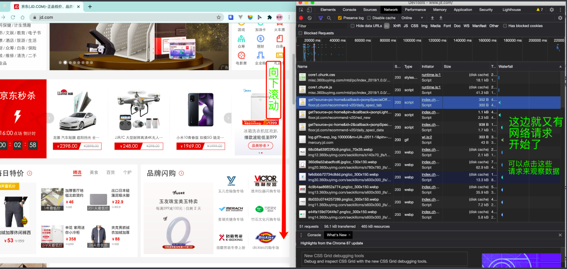
Task: Click the wl.js:2 initiator link
Action: (x=427, y=137)
